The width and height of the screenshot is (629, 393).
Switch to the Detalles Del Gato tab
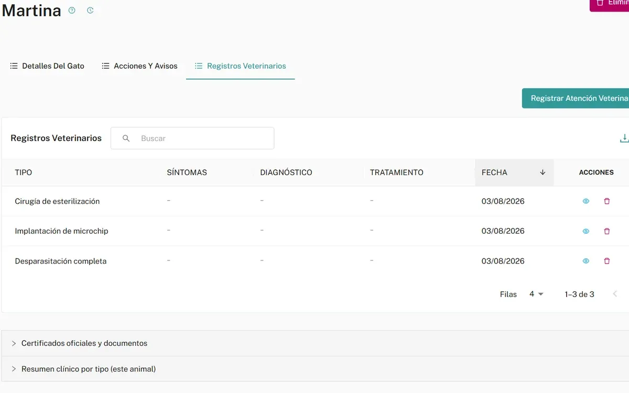[47, 66]
